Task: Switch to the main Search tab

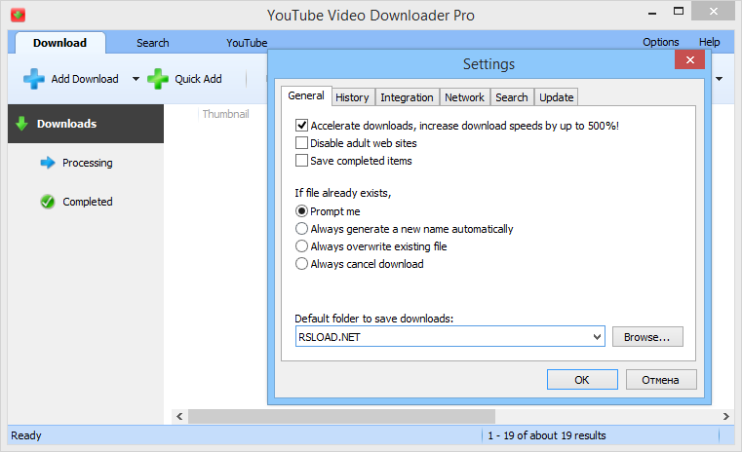Action: click(153, 43)
